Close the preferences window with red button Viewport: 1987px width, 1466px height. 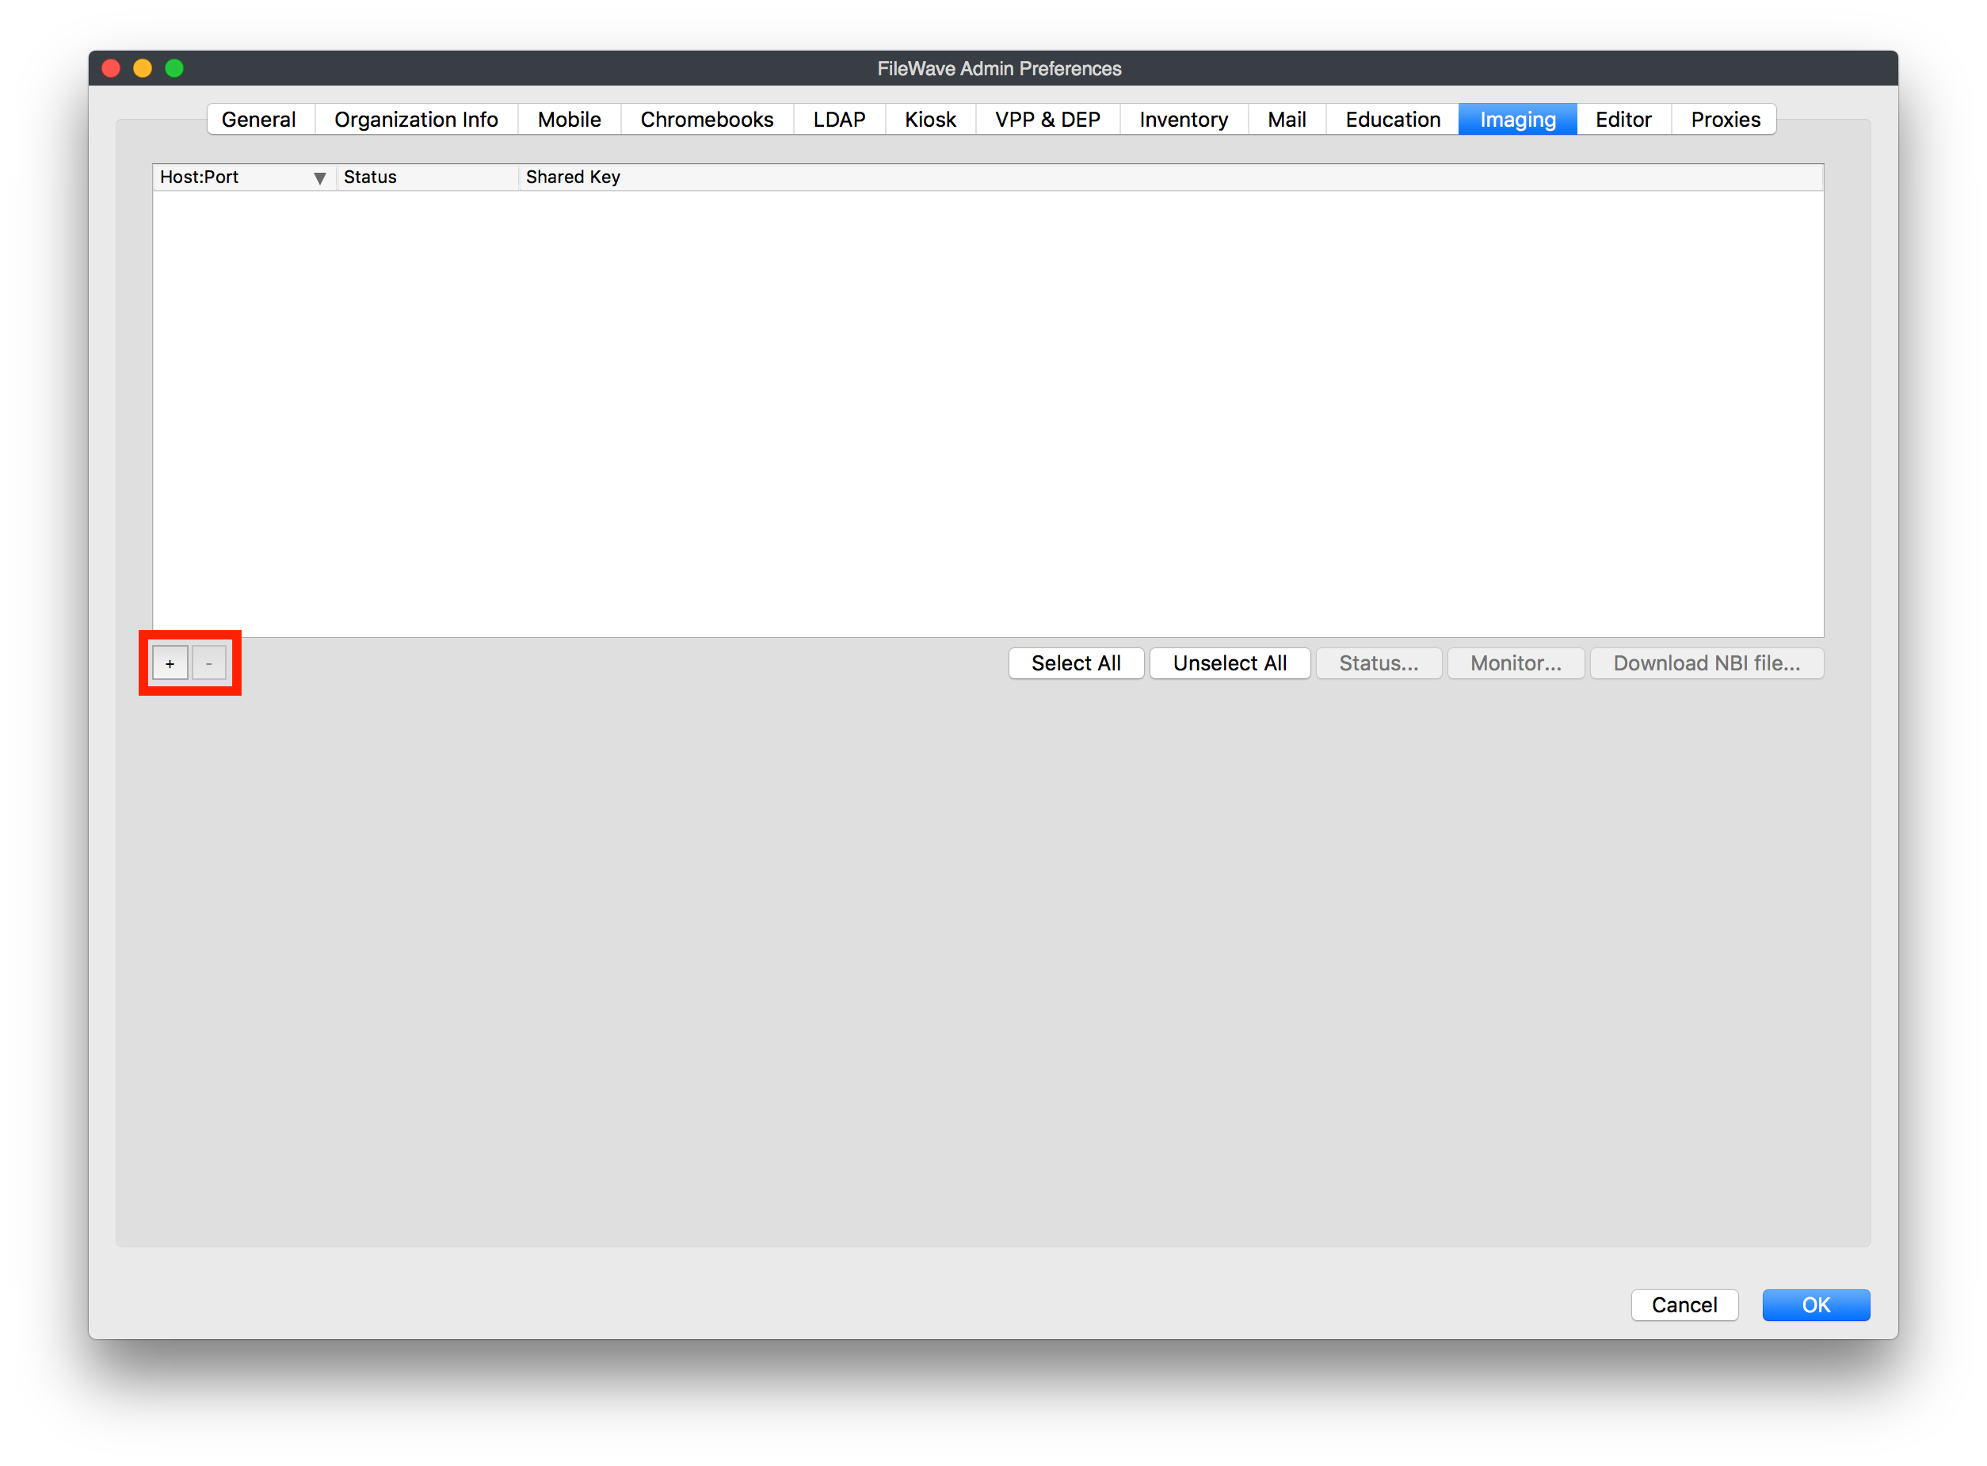click(x=112, y=68)
